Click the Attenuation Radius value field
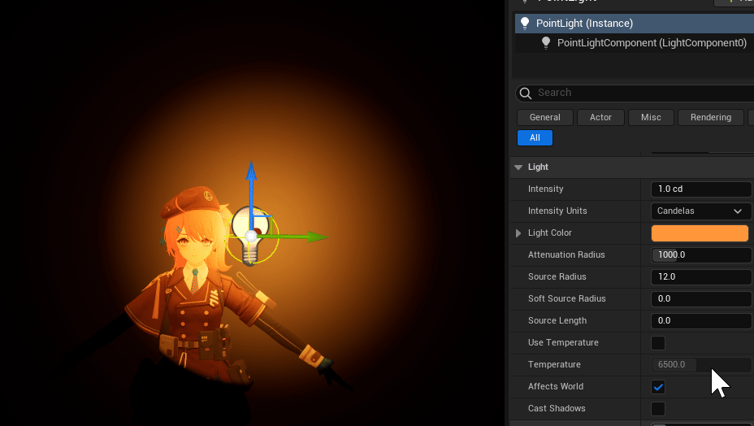 pyautogui.click(x=700, y=254)
